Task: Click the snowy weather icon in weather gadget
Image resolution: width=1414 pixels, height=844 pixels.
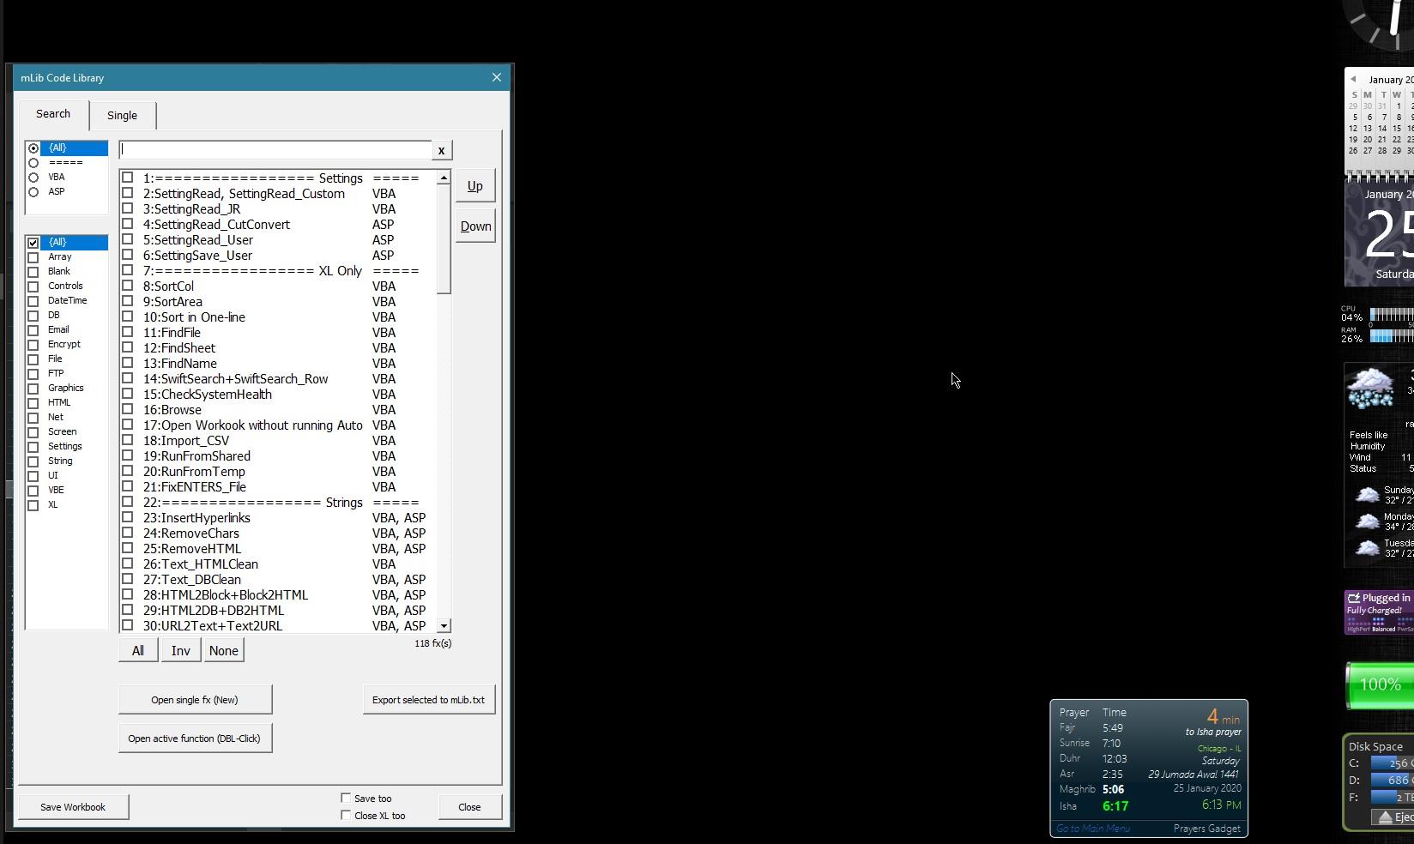Action: pos(1369,388)
